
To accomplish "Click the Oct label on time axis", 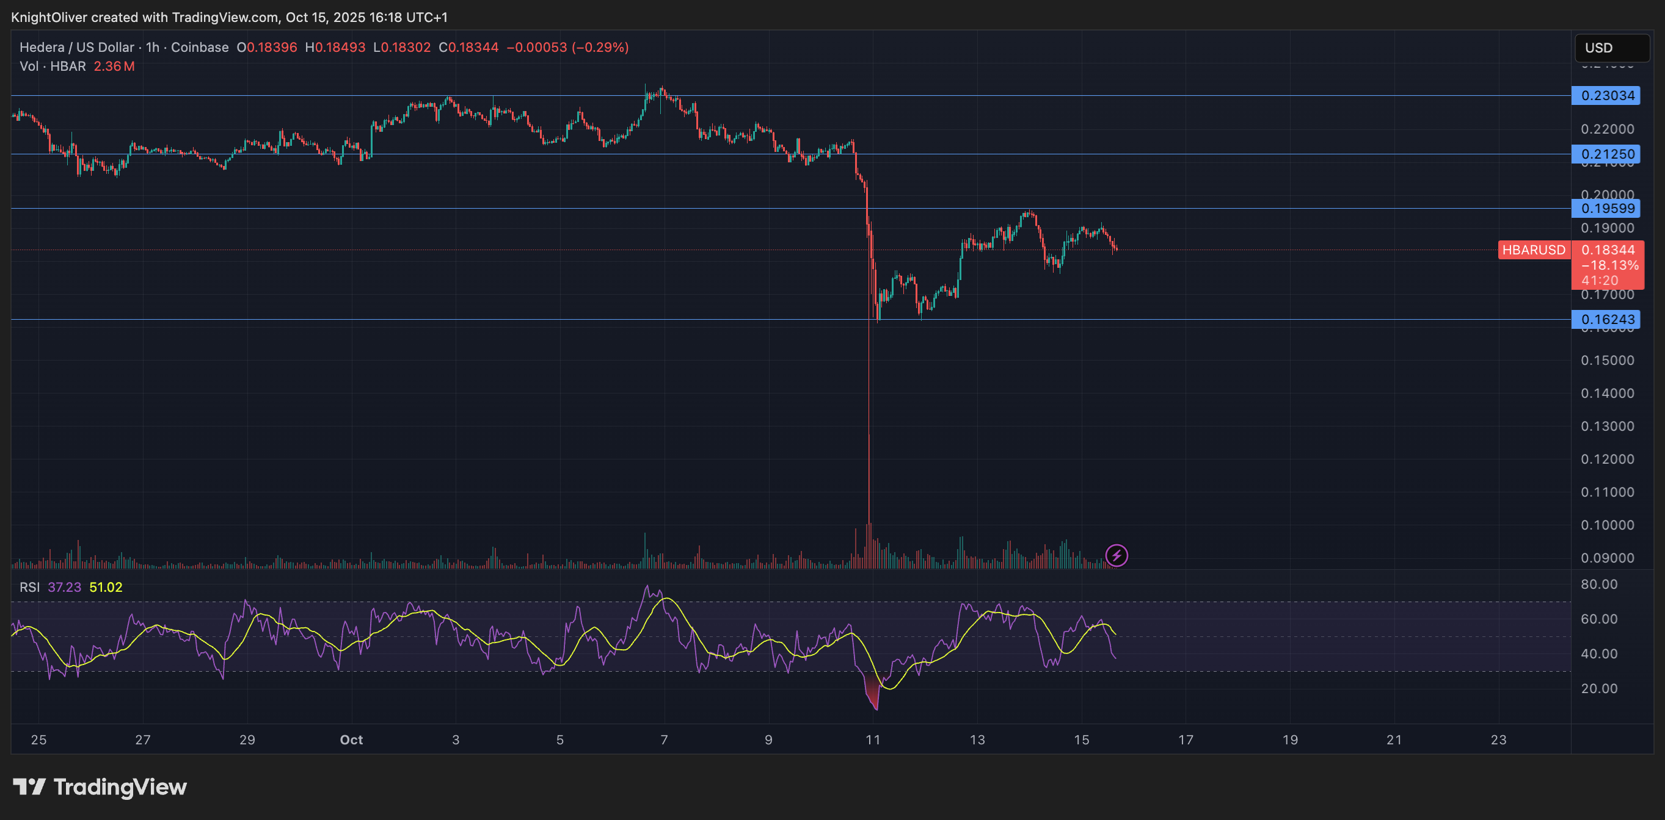I will pyautogui.click(x=351, y=740).
